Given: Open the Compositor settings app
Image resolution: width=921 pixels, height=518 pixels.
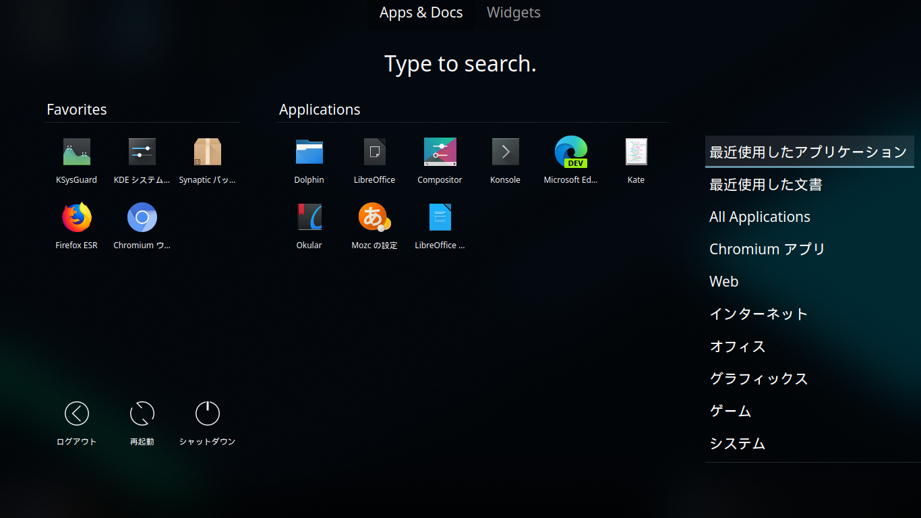Looking at the screenshot, I should pyautogui.click(x=440, y=161).
